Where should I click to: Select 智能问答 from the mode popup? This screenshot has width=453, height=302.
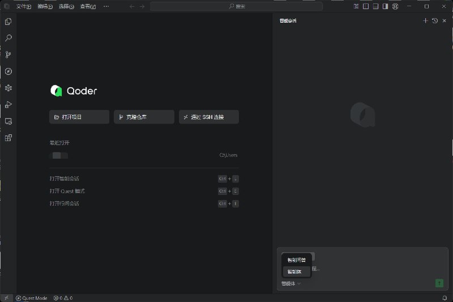tap(296, 260)
